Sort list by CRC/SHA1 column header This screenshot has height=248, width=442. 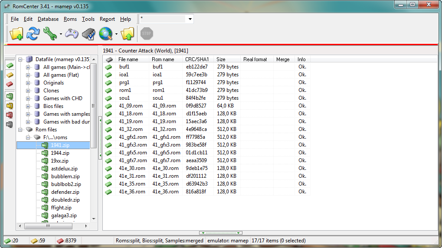197,59
